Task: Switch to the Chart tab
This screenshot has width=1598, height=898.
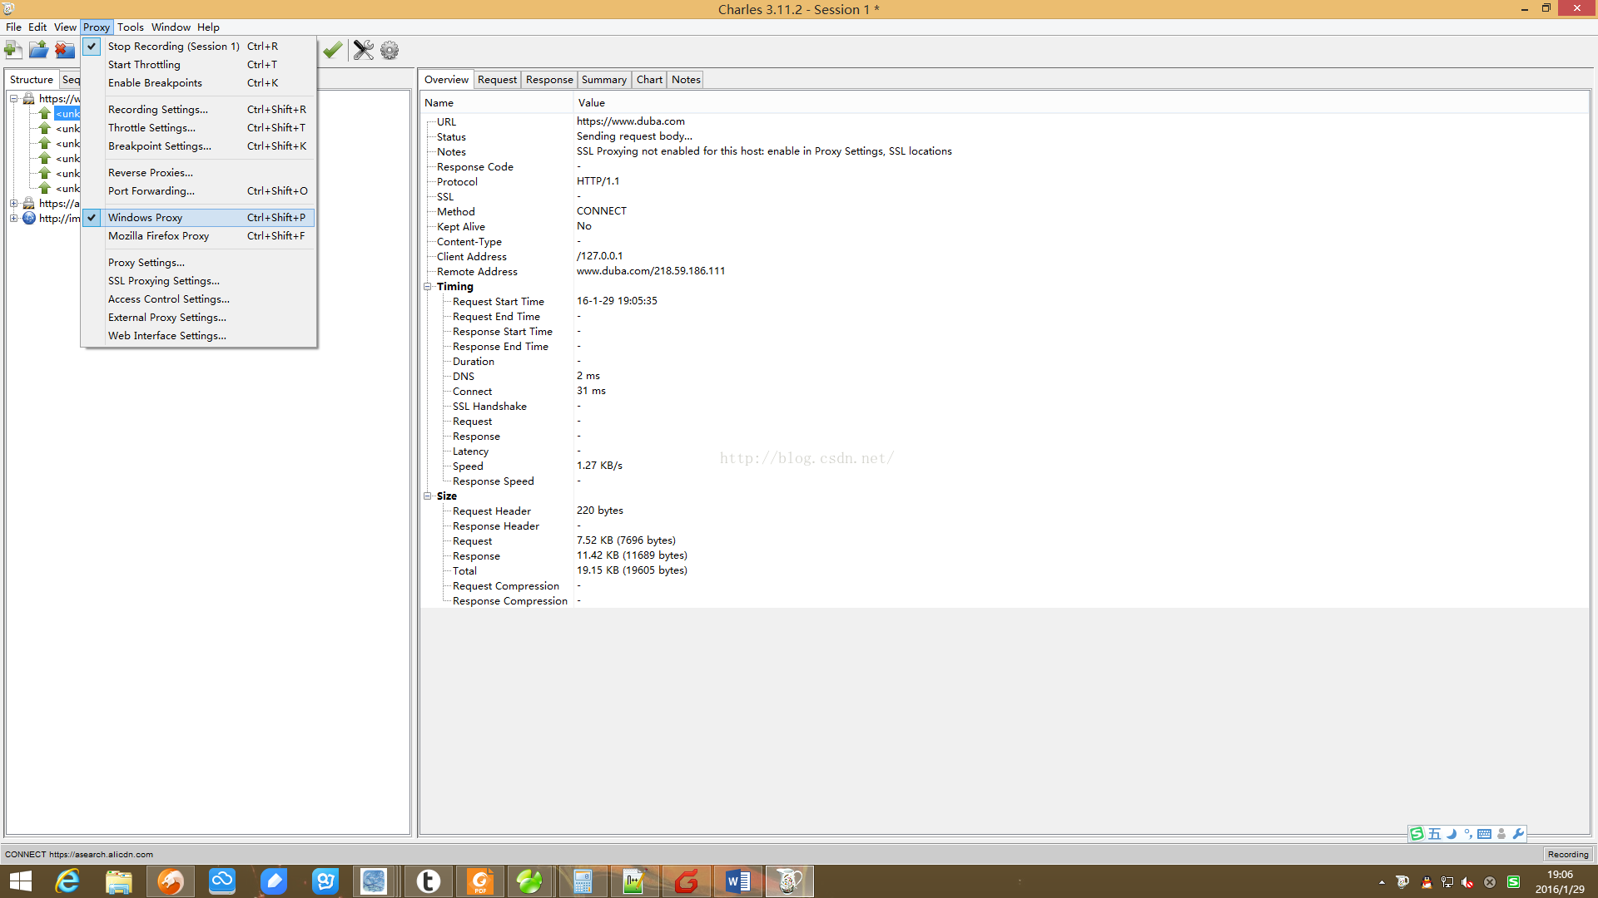Action: [x=649, y=80]
